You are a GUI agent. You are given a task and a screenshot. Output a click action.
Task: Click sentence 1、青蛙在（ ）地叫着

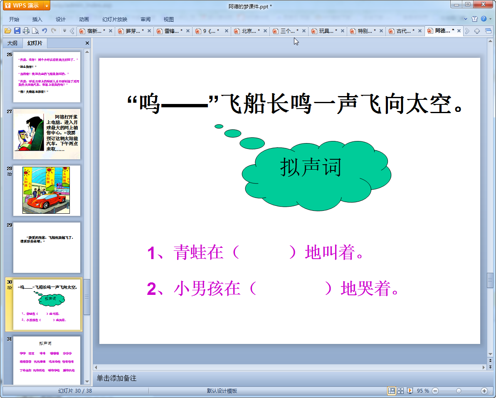[x=256, y=253]
